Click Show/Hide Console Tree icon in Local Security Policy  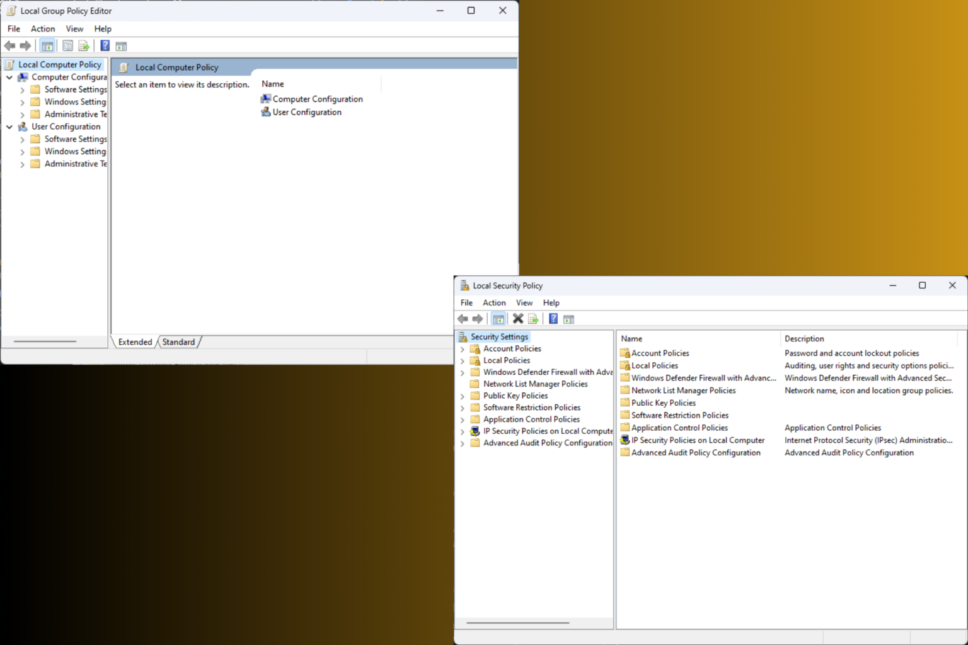point(498,319)
